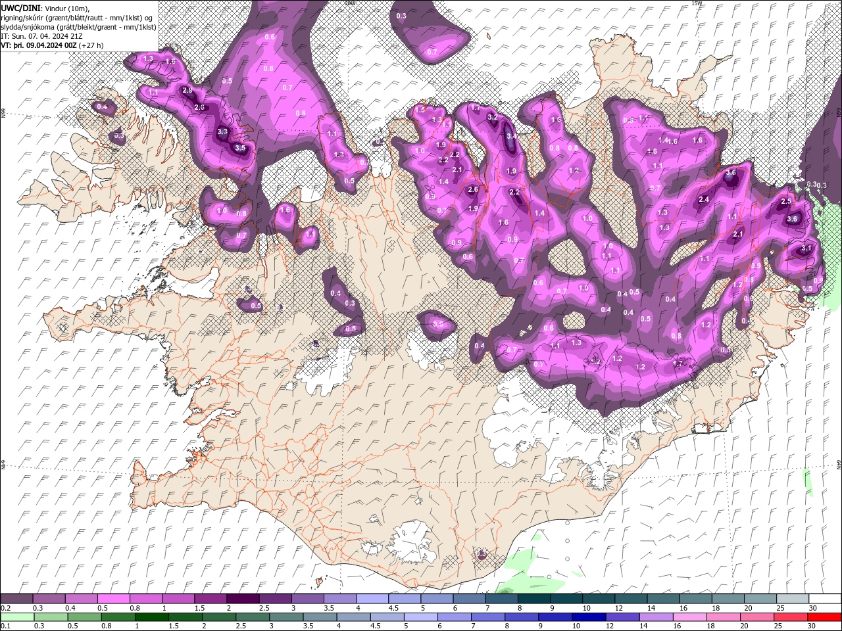This screenshot has height=631, width=842.
Task: Click the 2.5 snowfall value in the east
Action: pyautogui.click(x=785, y=201)
